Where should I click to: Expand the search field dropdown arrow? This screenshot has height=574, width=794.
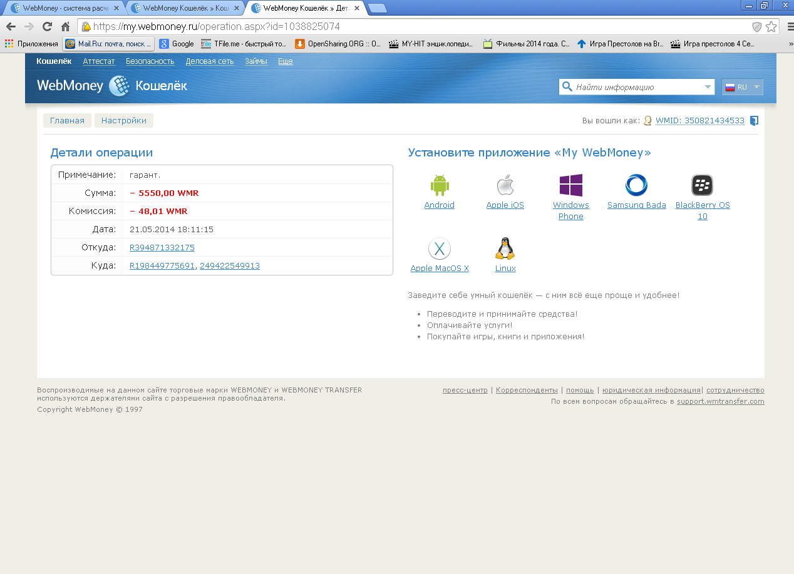coord(708,87)
